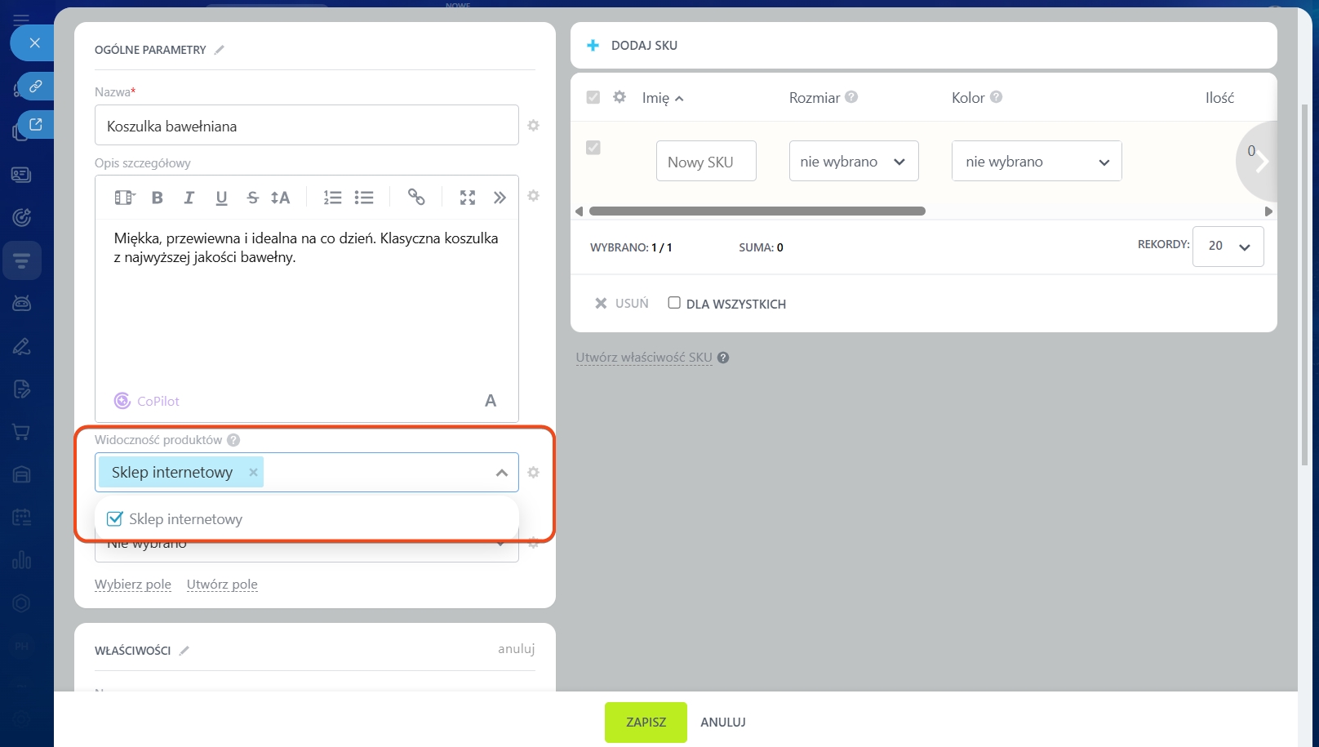
Task: Click Zapisz to save the product
Action: point(646,723)
